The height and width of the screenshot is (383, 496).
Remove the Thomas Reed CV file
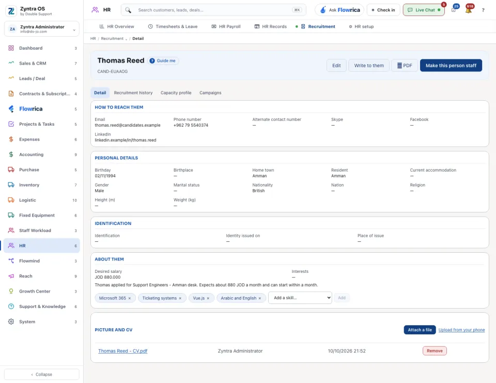[435, 351]
